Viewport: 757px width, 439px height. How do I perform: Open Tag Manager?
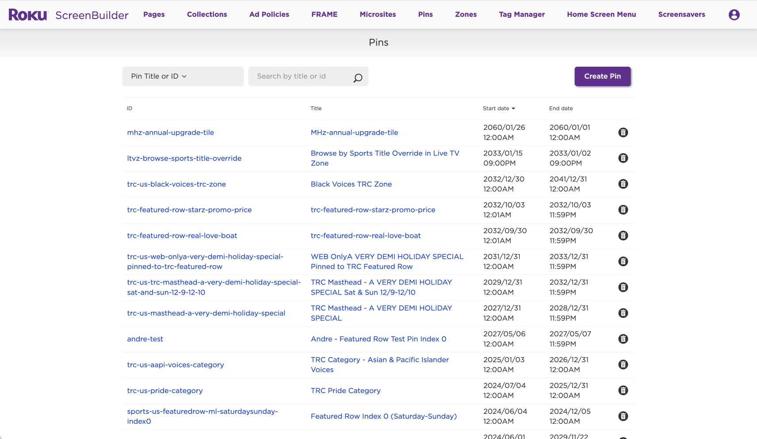tap(522, 14)
